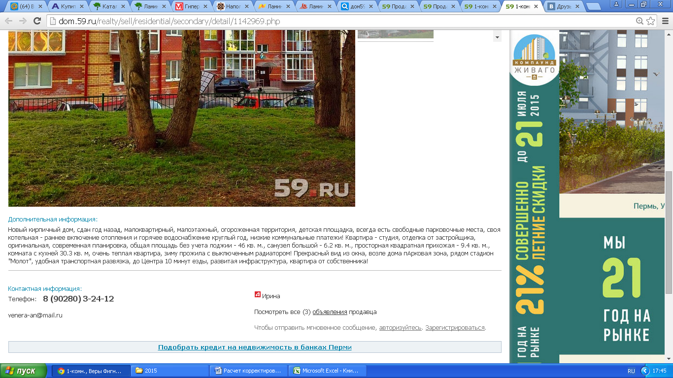Click the photo gallery down arrow
Image resolution: width=673 pixels, height=378 pixels.
coord(497,37)
